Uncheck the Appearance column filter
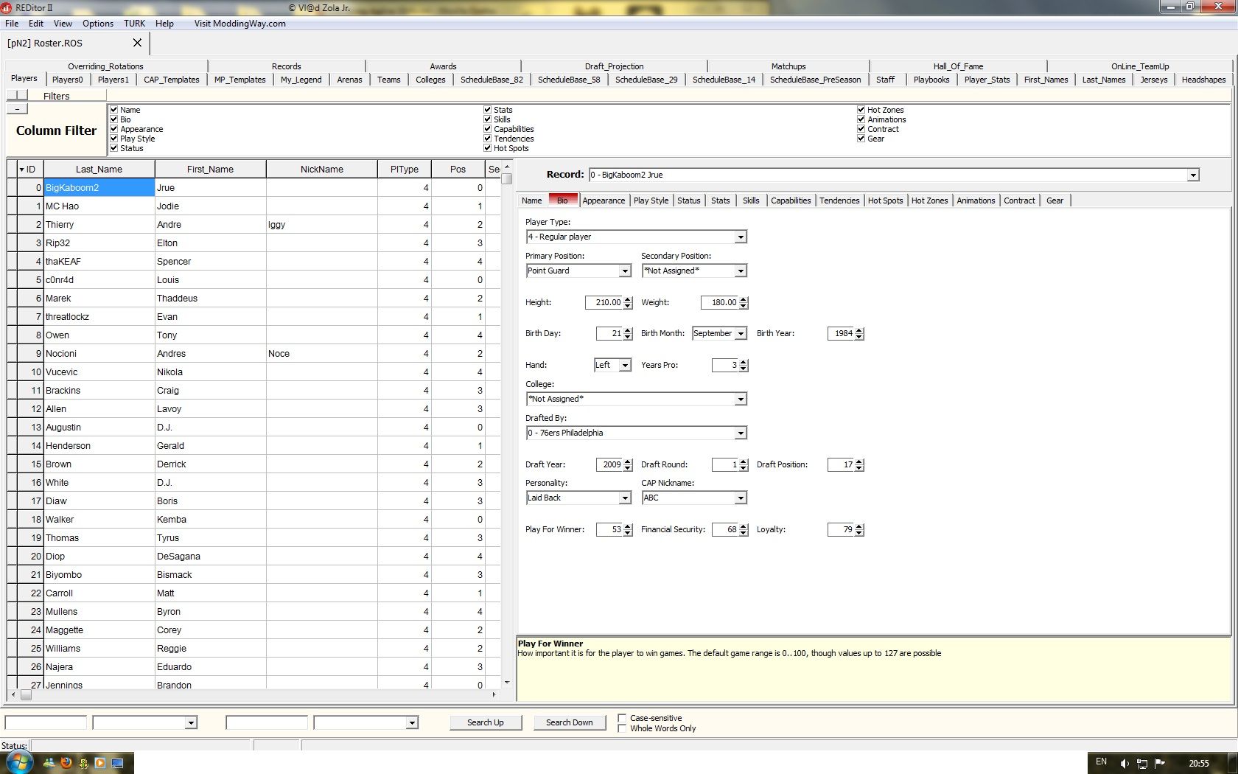1238x774 pixels. tap(114, 129)
